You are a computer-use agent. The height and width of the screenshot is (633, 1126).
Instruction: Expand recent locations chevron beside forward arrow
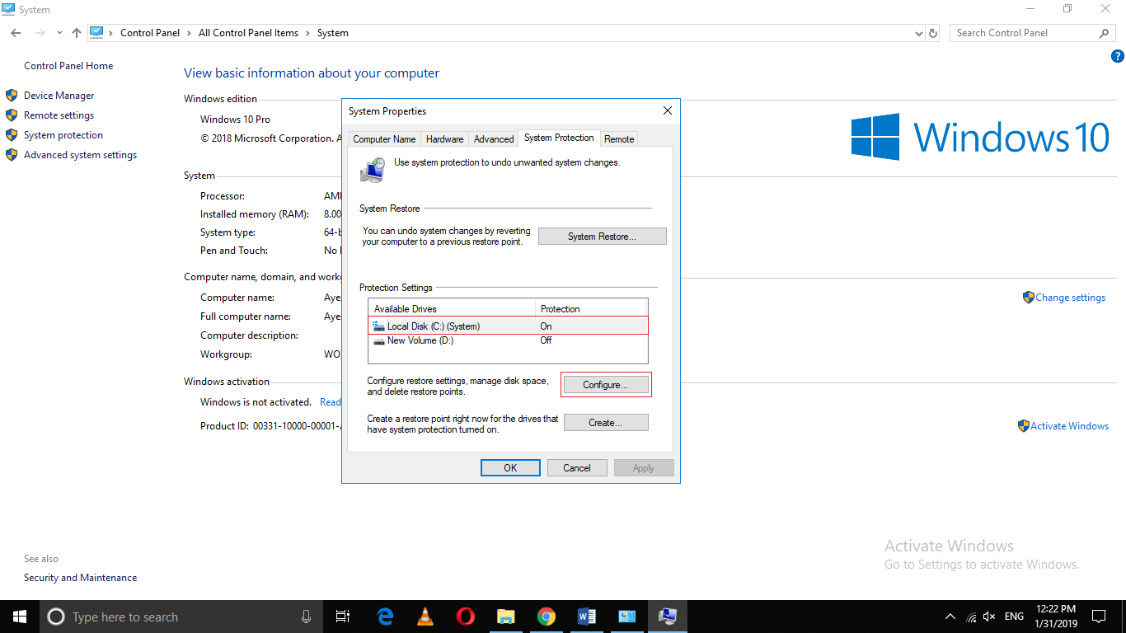[59, 32]
